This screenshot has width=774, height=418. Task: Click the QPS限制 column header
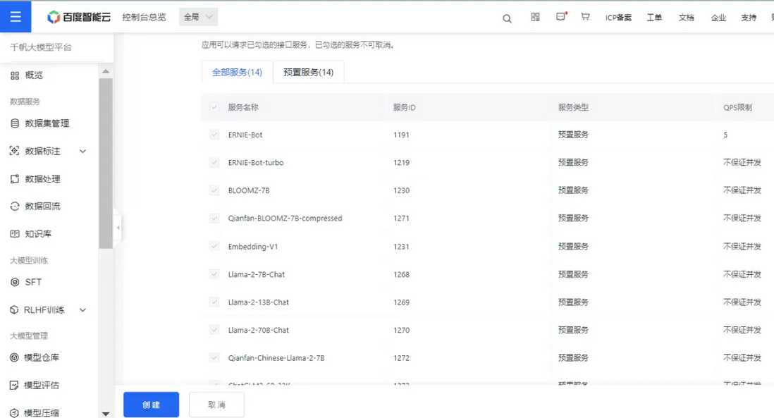[738, 107]
